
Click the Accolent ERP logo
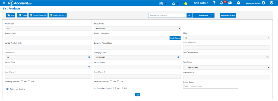click(20, 3)
